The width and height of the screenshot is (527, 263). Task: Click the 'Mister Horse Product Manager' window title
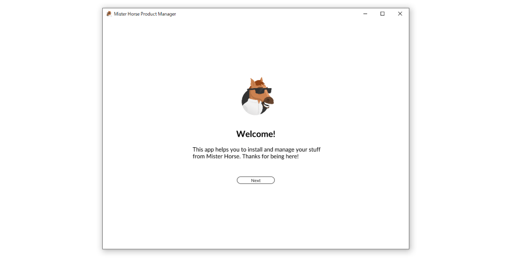(145, 14)
